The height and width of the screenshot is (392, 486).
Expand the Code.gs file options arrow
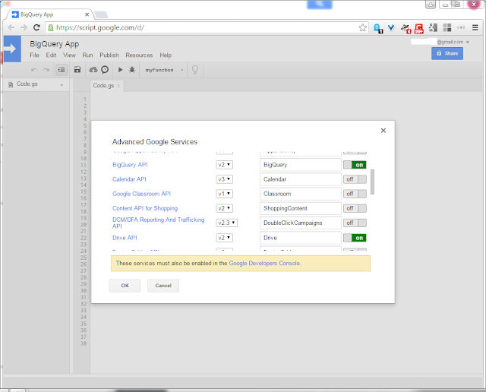[x=62, y=85]
